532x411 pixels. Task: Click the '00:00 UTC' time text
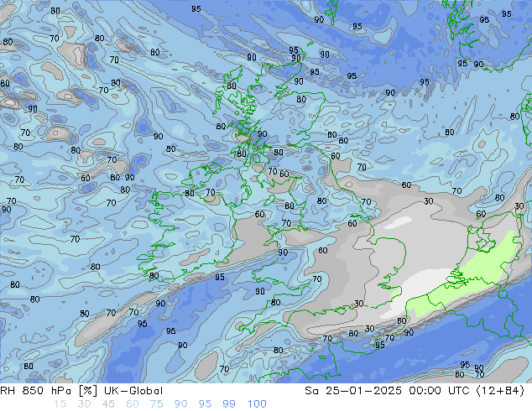click(440, 391)
